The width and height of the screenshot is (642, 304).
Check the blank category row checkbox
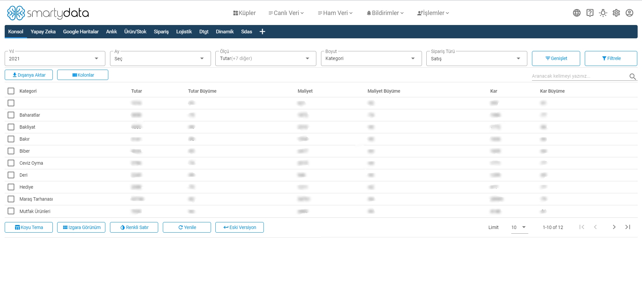pyautogui.click(x=11, y=103)
